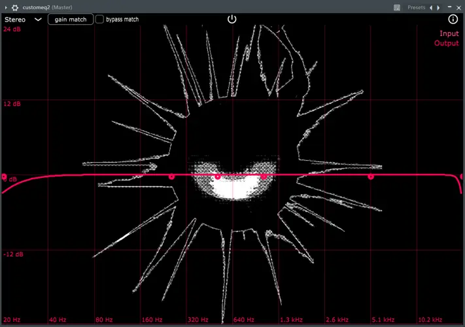Viewport: 465px width, 327px height.
Task: Open the Presets menu
Action: coord(416,7)
